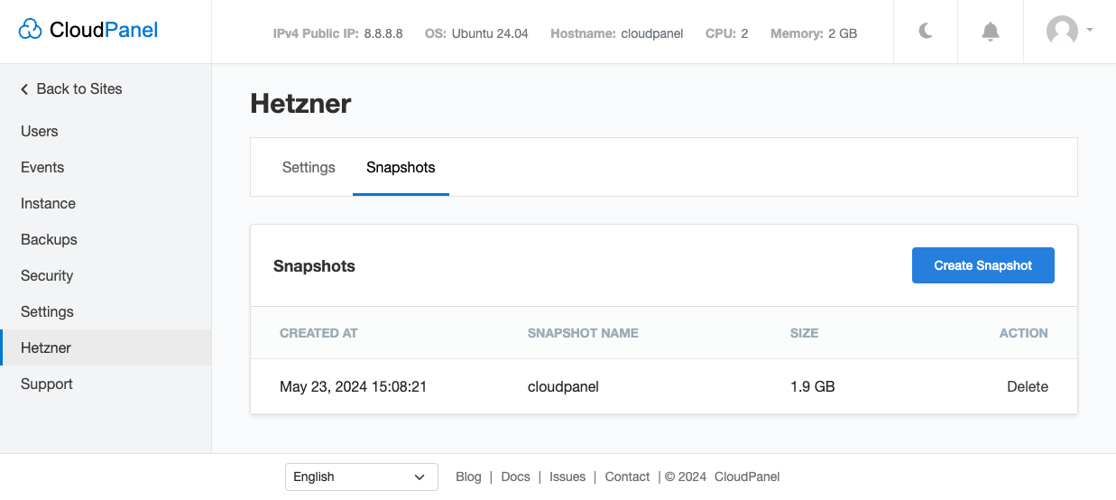
Task: Open notifications bell icon
Action: tap(990, 32)
